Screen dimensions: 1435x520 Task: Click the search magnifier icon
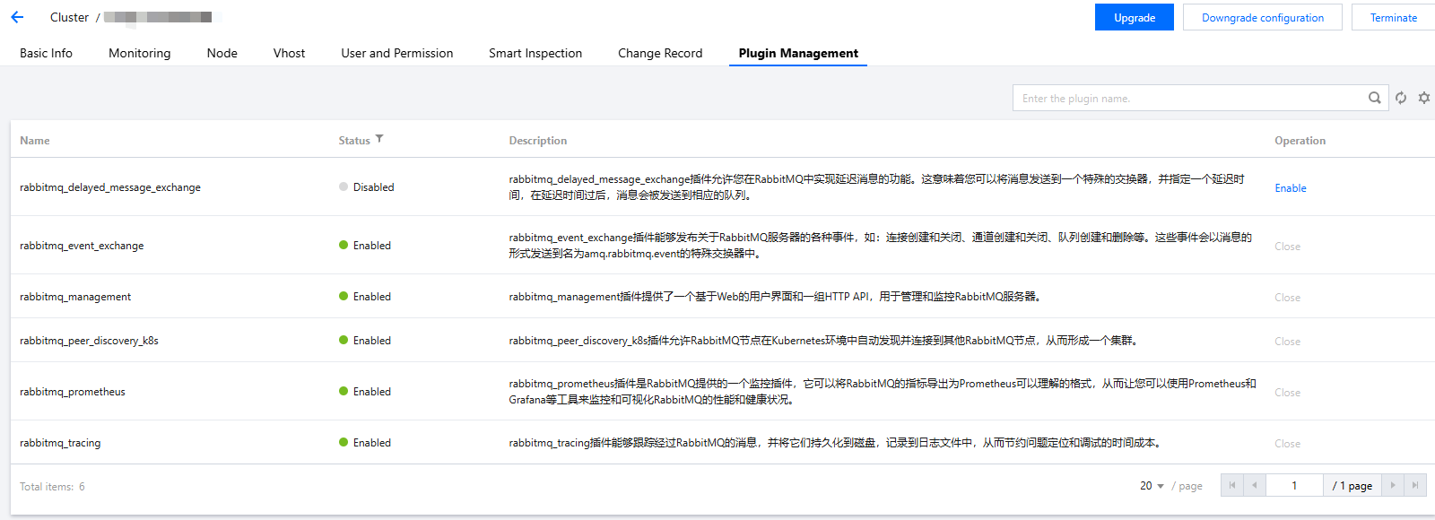1374,98
